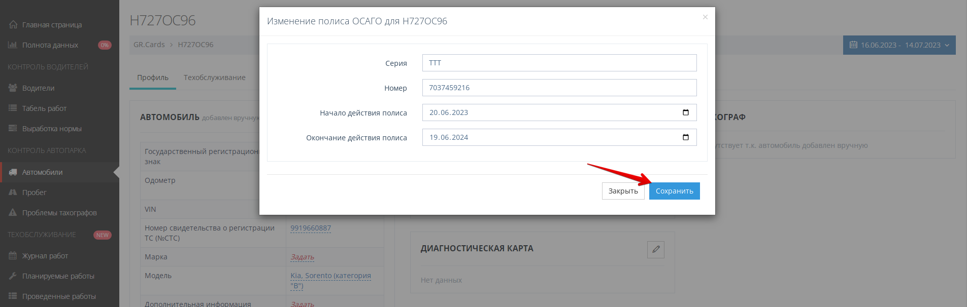Edit the Диагностическая карта with pencil icon
967x307 pixels.
click(655, 249)
